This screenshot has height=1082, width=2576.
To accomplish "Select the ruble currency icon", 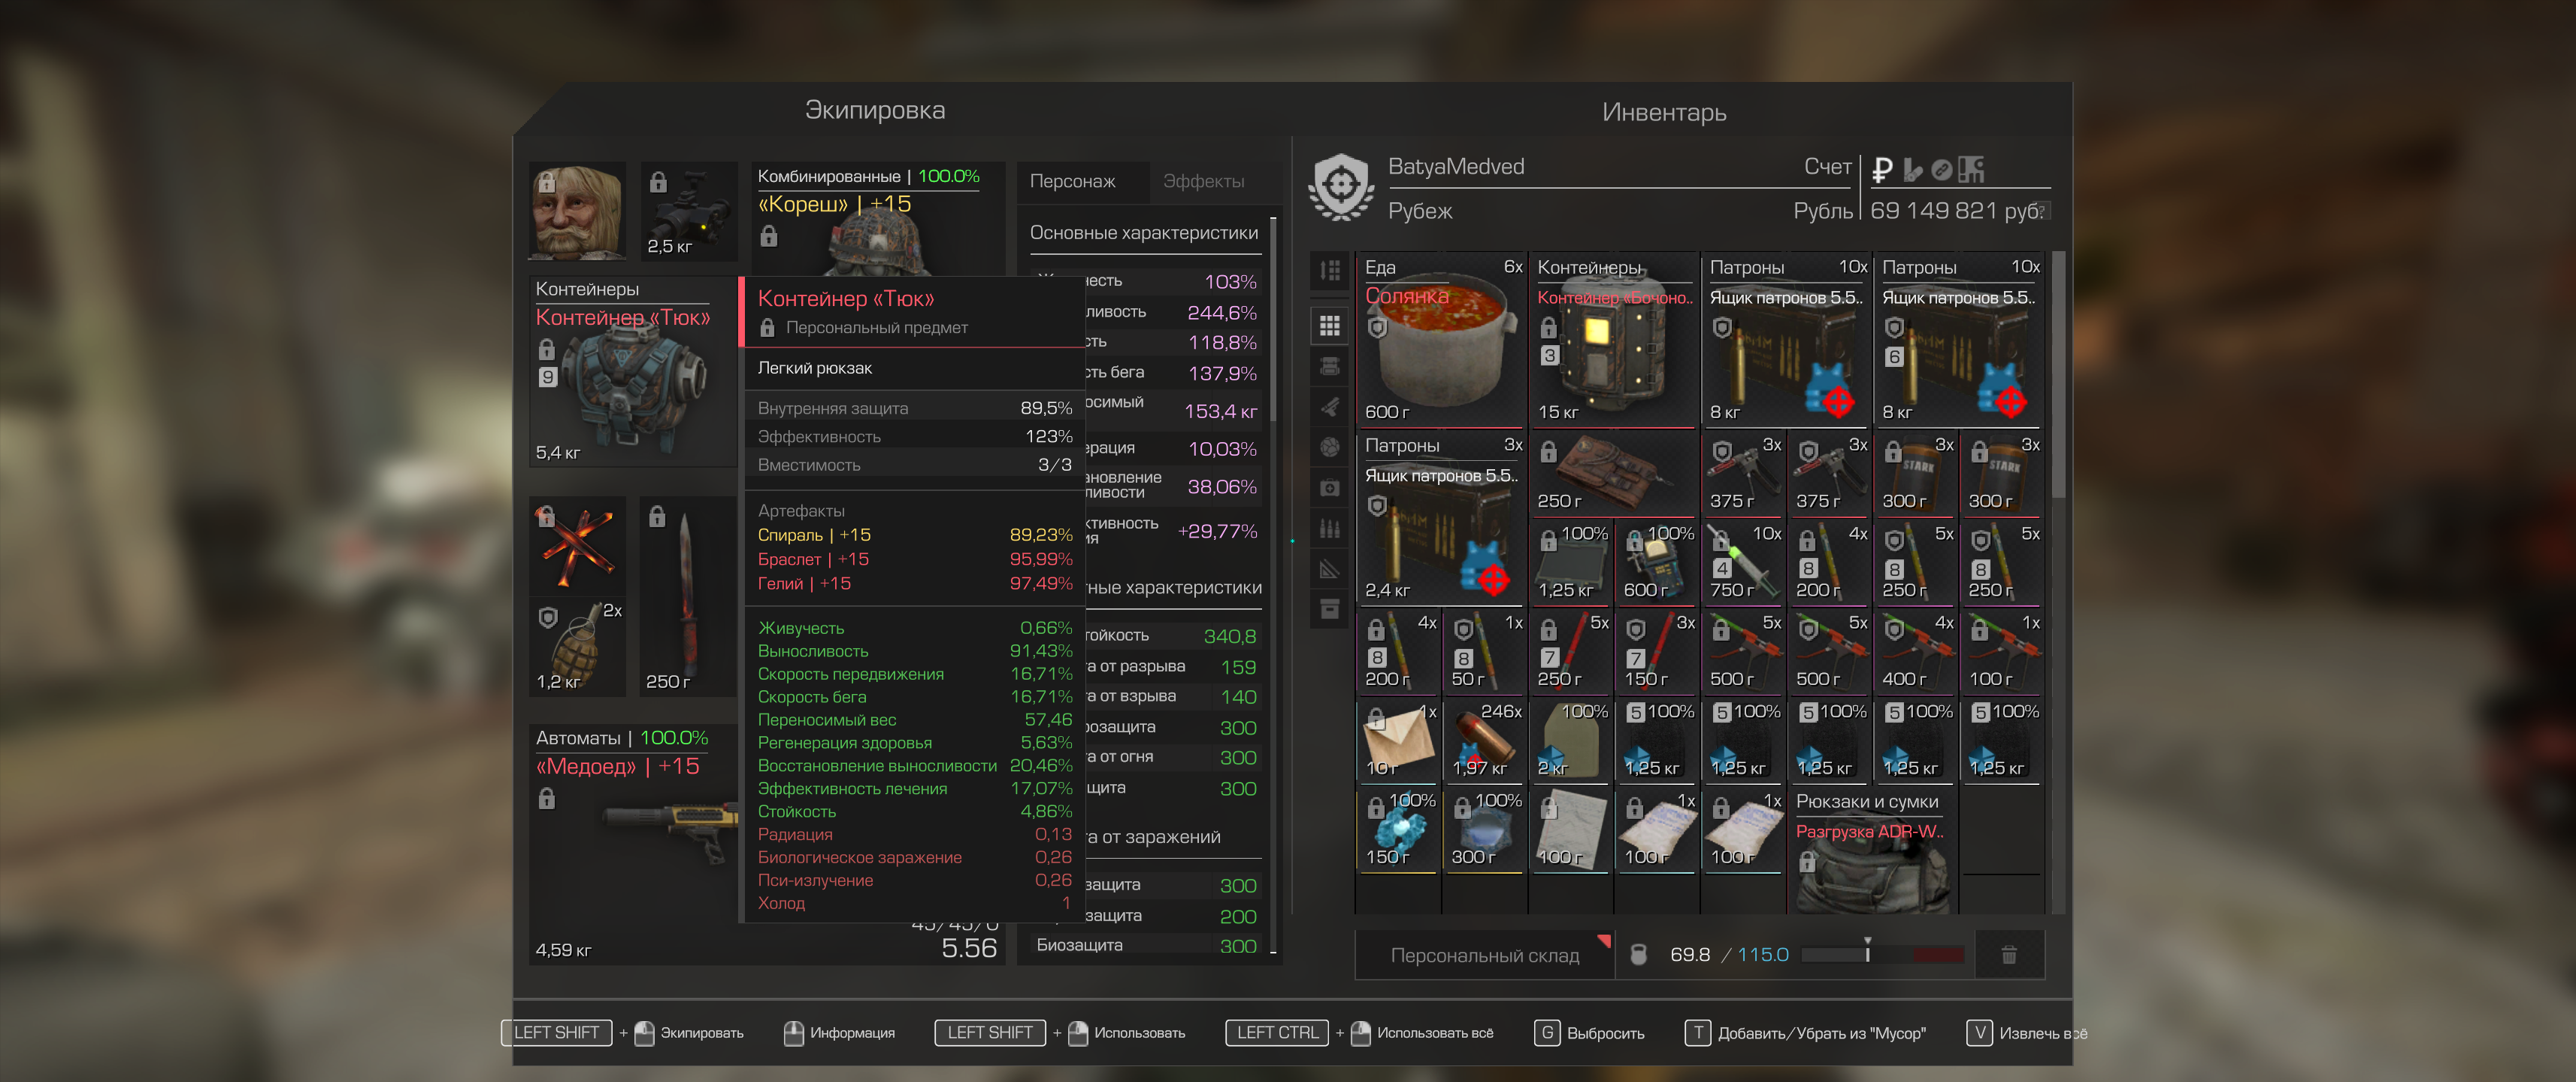I will [x=1882, y=170].
